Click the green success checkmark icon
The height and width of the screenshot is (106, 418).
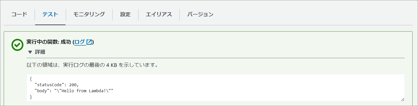(x=17, y=45)
